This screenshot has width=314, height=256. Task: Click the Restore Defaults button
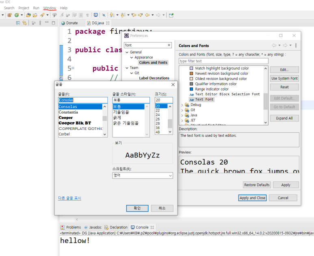click(257, 185)
